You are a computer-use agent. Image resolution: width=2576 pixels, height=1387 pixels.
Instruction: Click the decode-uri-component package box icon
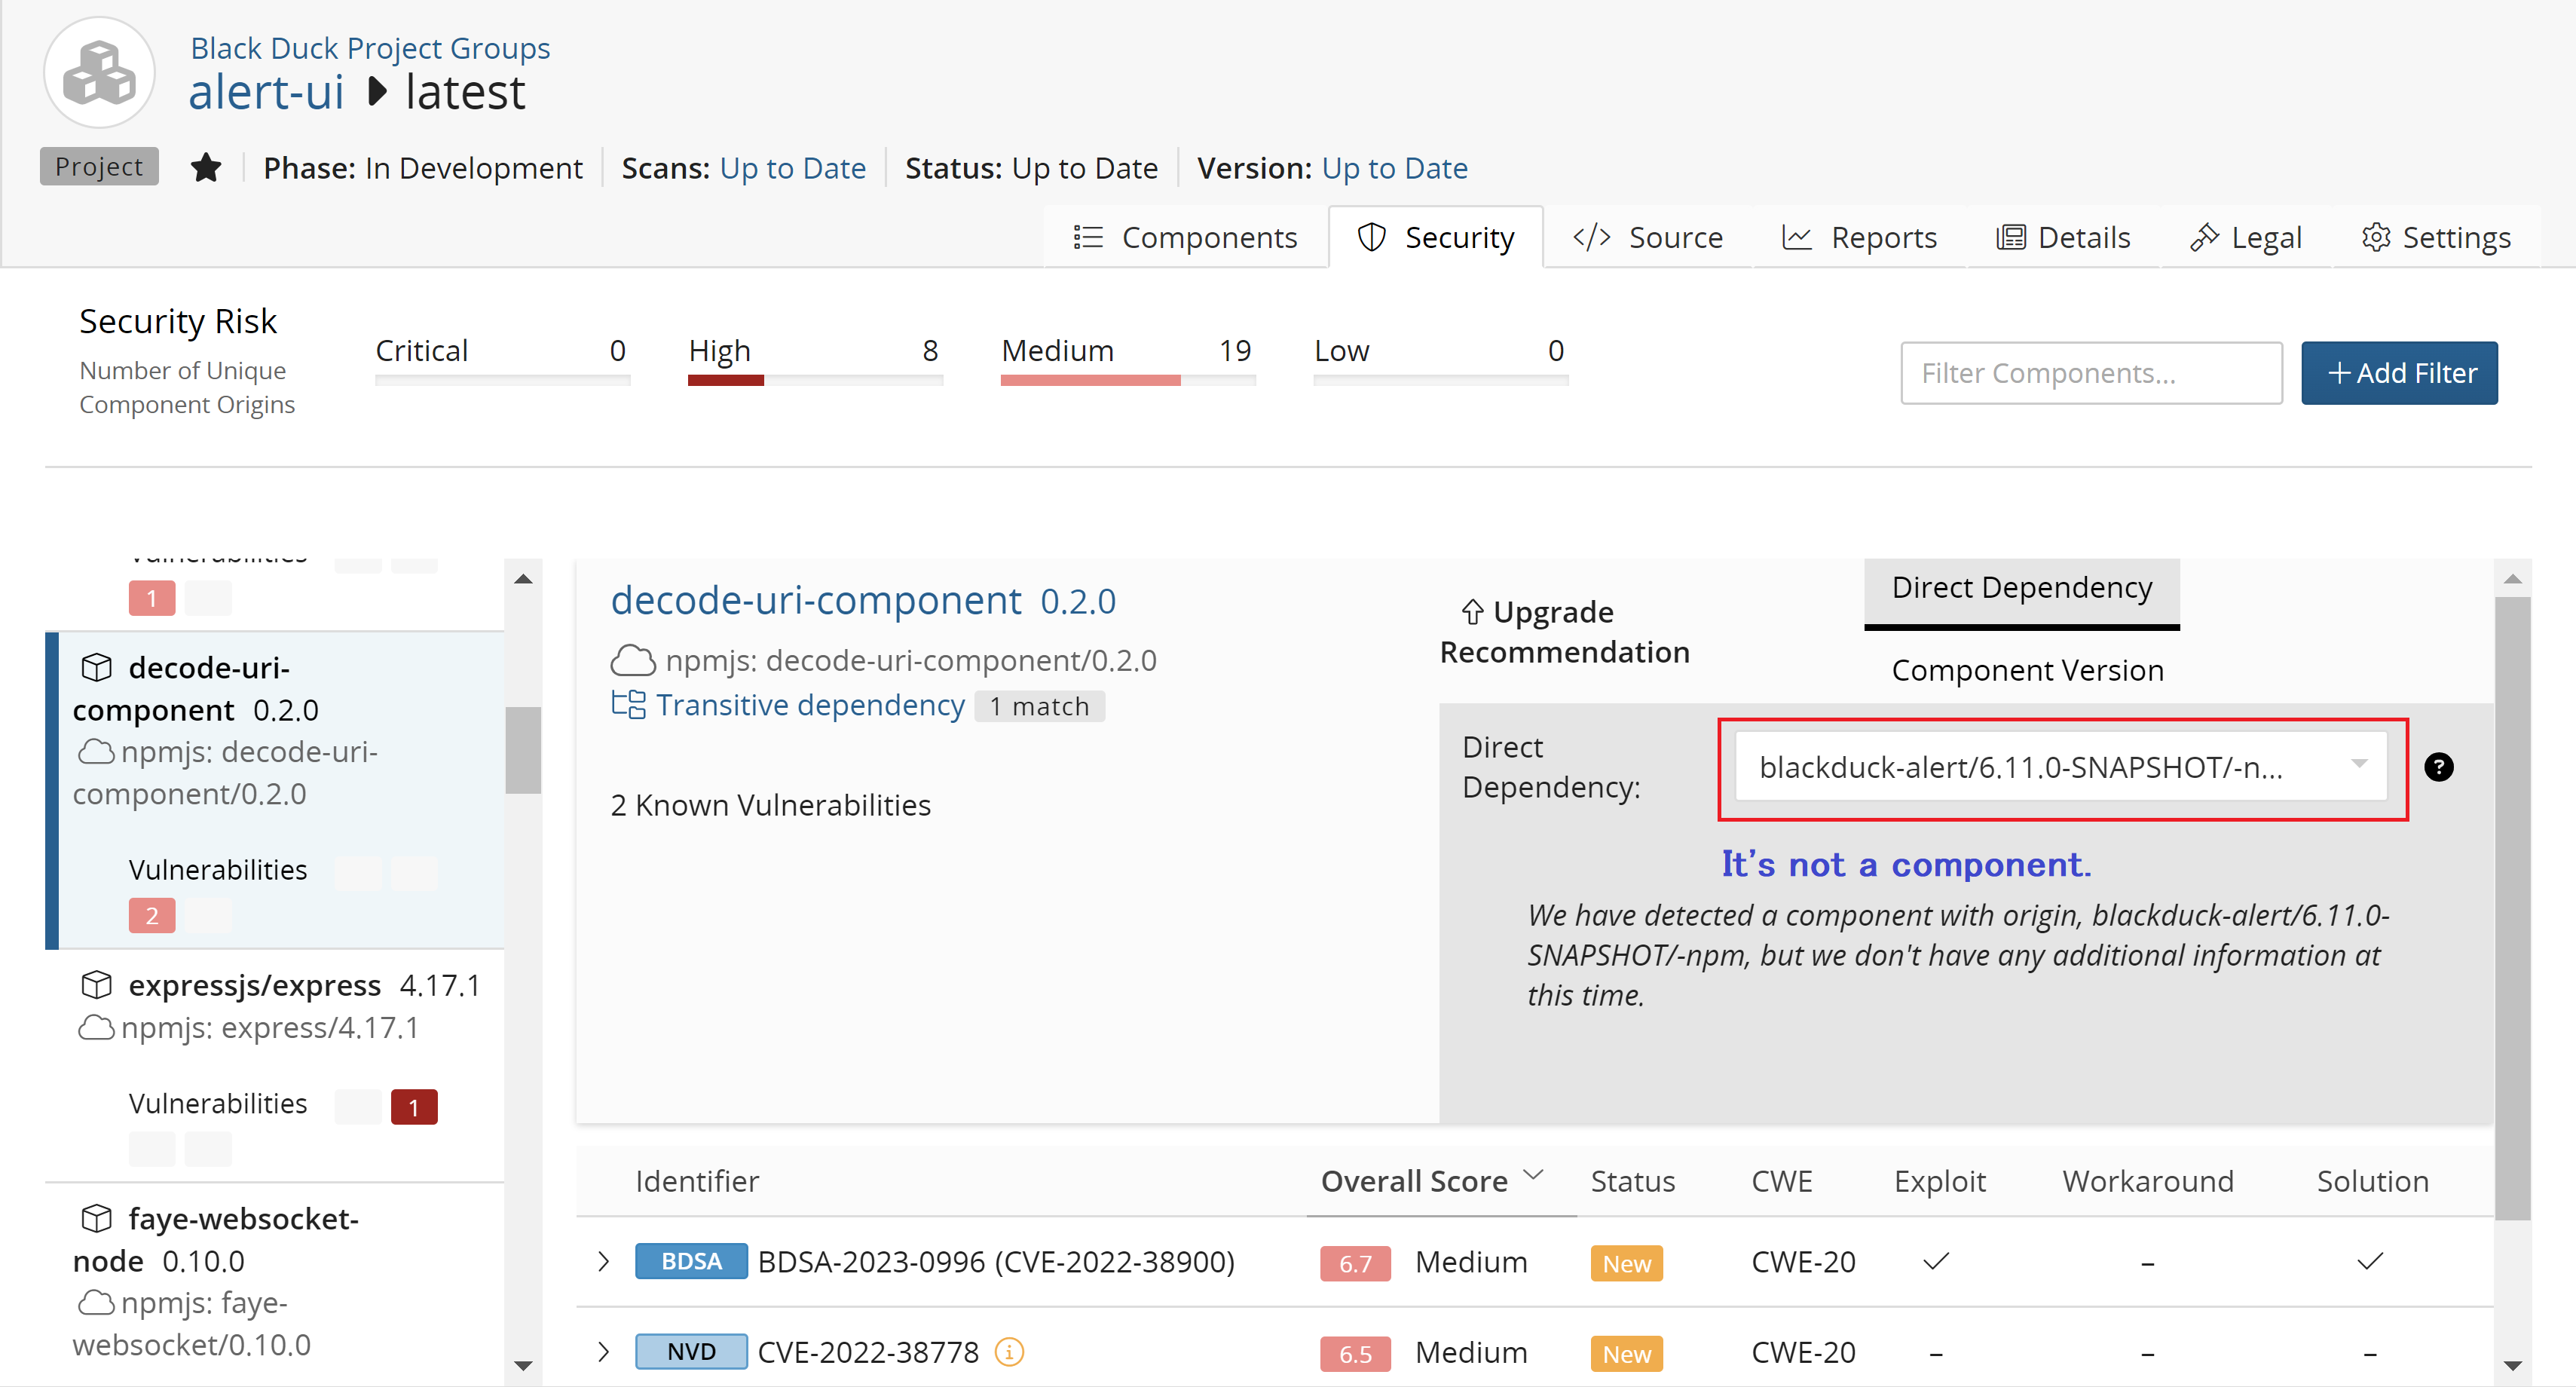pos(96,667)
